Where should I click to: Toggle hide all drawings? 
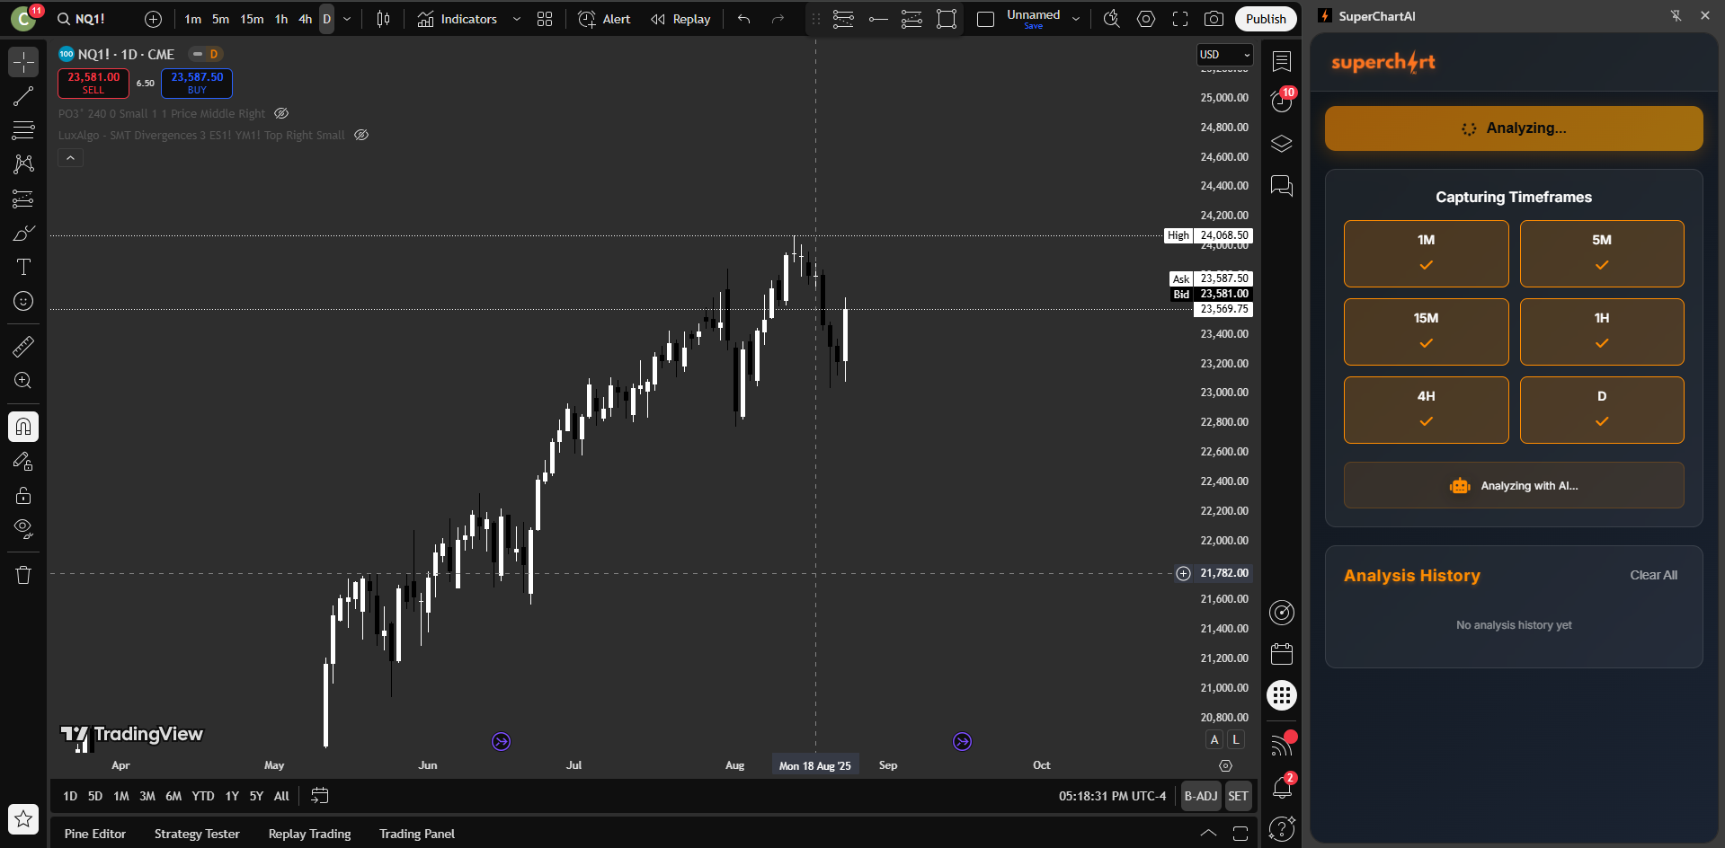pos(23,529)
